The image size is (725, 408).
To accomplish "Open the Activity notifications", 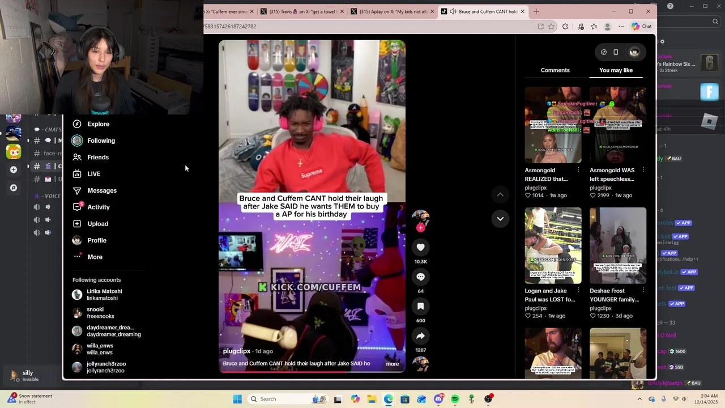I will (x=91, y=207).
